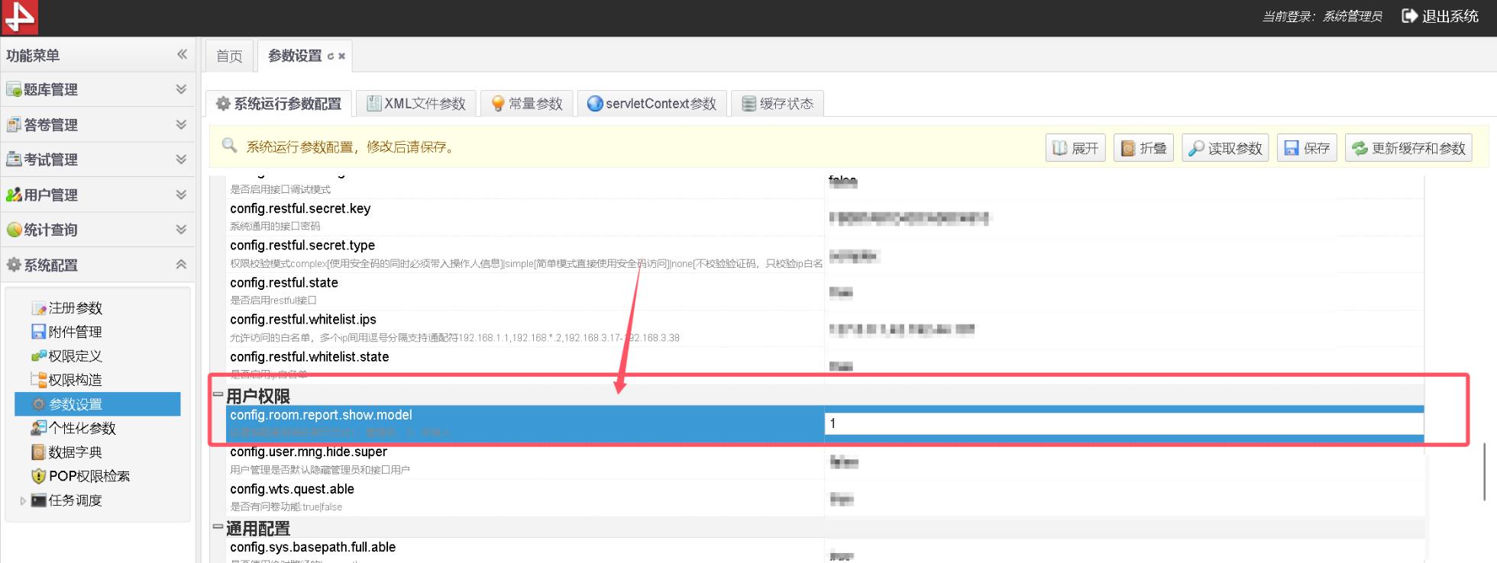1497x563 pixels.
Task: Click the 保存 button
Action: [1307, 148]
